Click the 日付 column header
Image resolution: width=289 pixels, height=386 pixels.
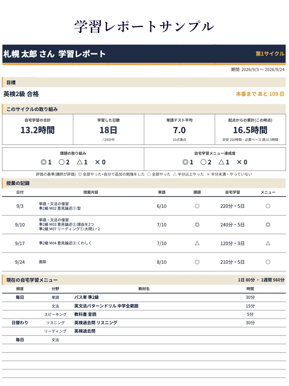pyautogui.click(x=20, y=192)
